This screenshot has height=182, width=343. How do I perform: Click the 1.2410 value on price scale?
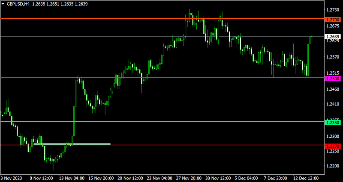pyautogui.click(x=333, y=104)
